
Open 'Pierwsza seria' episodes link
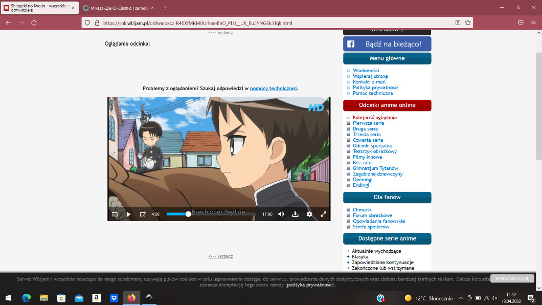point(368,123)
